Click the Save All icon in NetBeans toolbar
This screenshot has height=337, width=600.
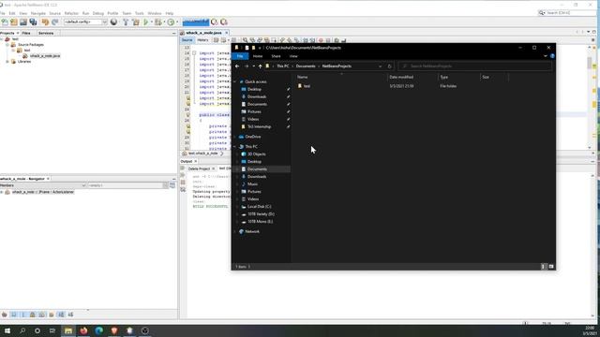click(x=34, y=22)
